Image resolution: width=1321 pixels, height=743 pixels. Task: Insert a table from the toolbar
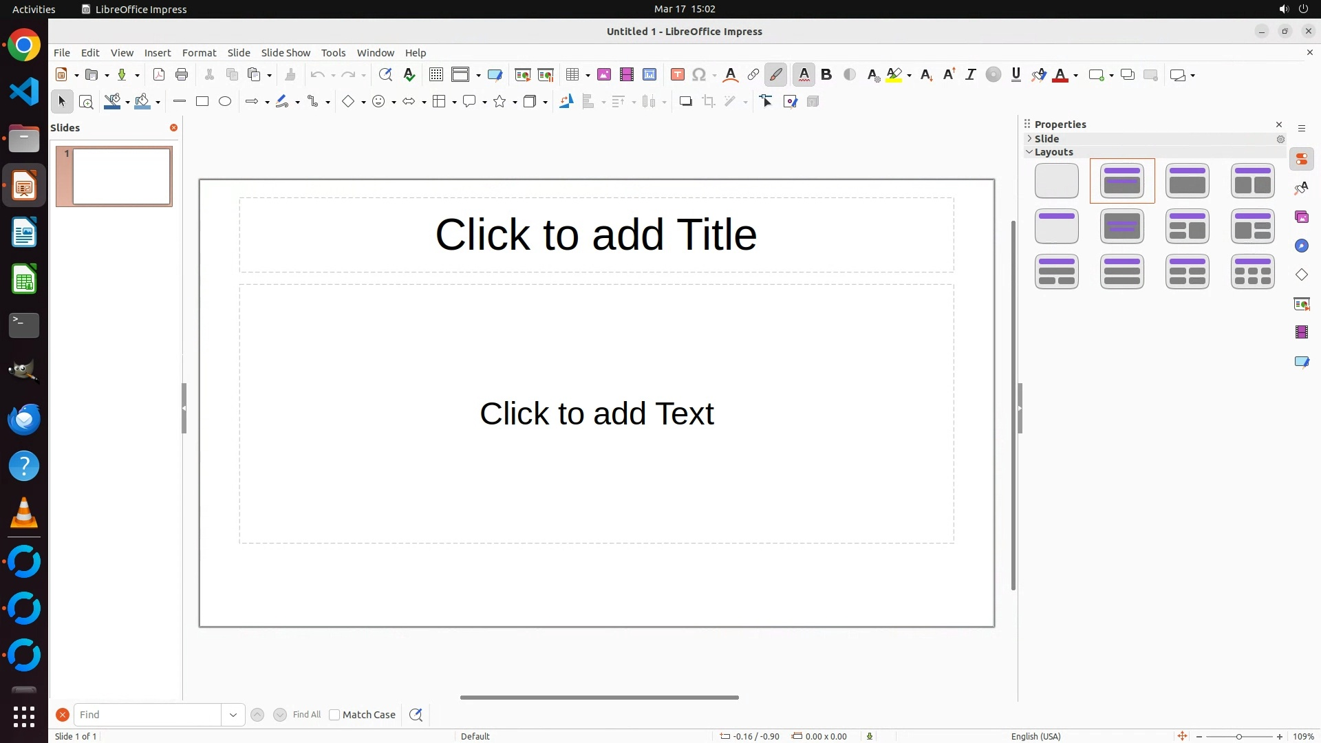point(572,75)
